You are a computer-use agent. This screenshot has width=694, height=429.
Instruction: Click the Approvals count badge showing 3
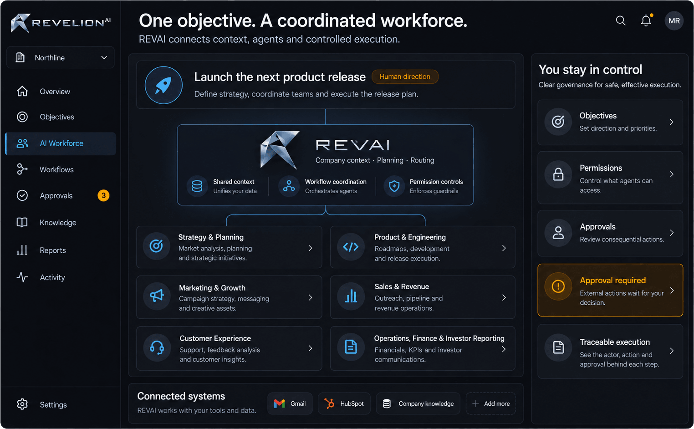point(103,196)
